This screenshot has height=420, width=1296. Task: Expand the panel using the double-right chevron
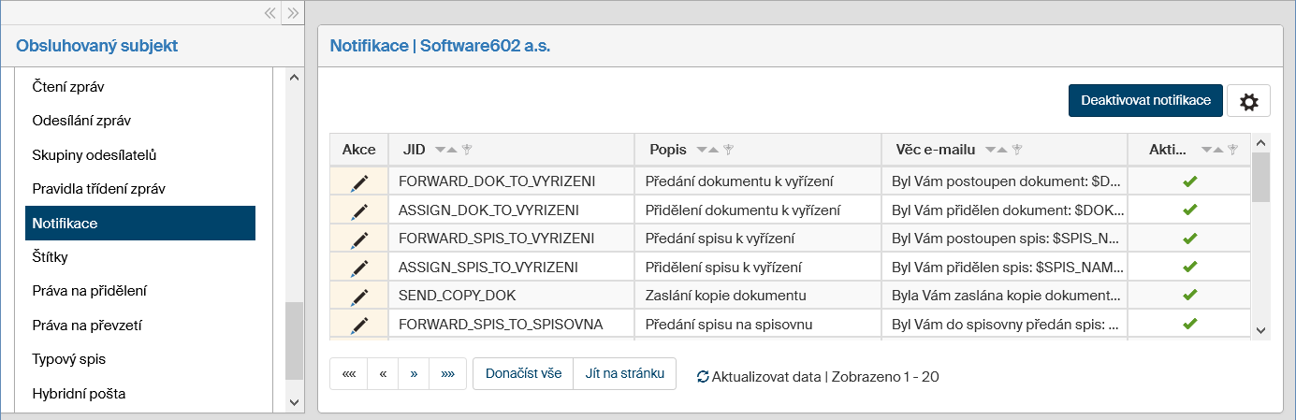click(293, 12)
